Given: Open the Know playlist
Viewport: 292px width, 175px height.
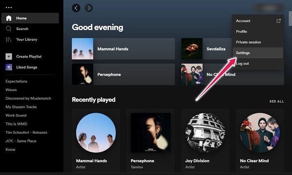Looking at the screenshot, I should click(10, 150).
